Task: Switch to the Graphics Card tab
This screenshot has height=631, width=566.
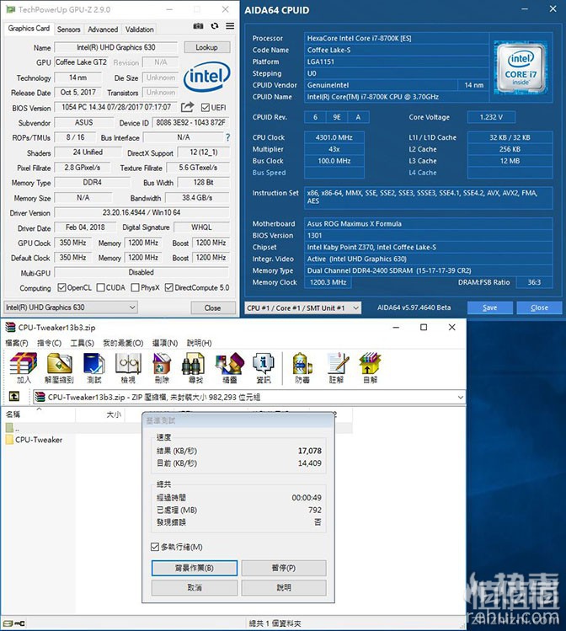Action: (x=29, y=29)
